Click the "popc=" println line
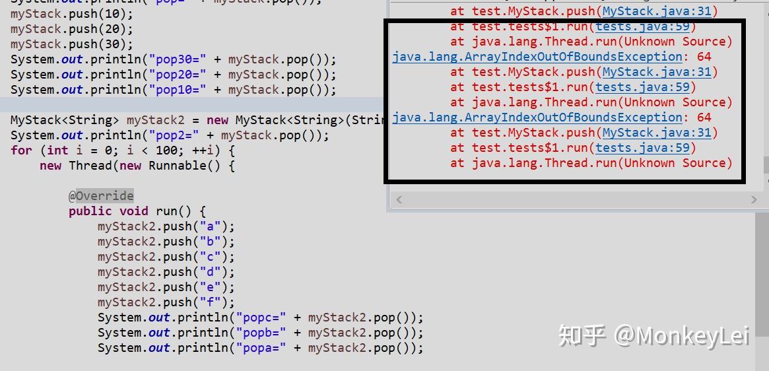 [x=261, y=318]
